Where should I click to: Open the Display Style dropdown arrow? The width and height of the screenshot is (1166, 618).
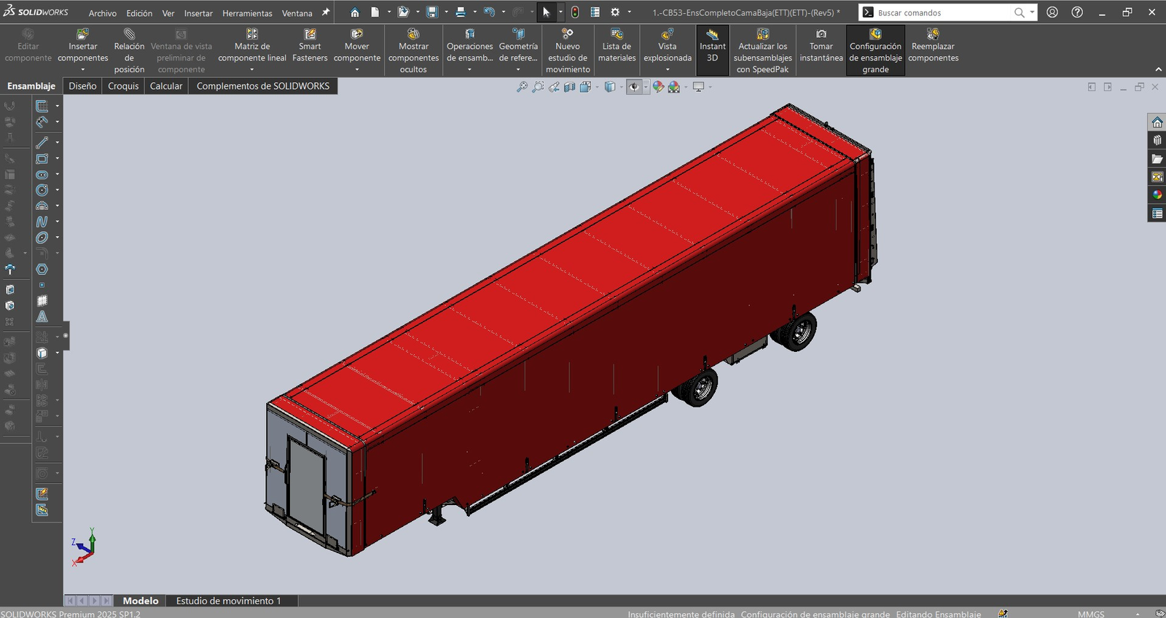[x=621, y=87]
